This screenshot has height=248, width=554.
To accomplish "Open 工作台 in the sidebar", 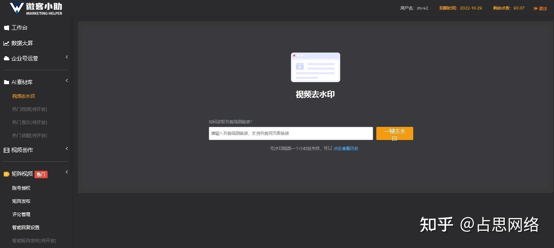I will [x=19, y=28].
